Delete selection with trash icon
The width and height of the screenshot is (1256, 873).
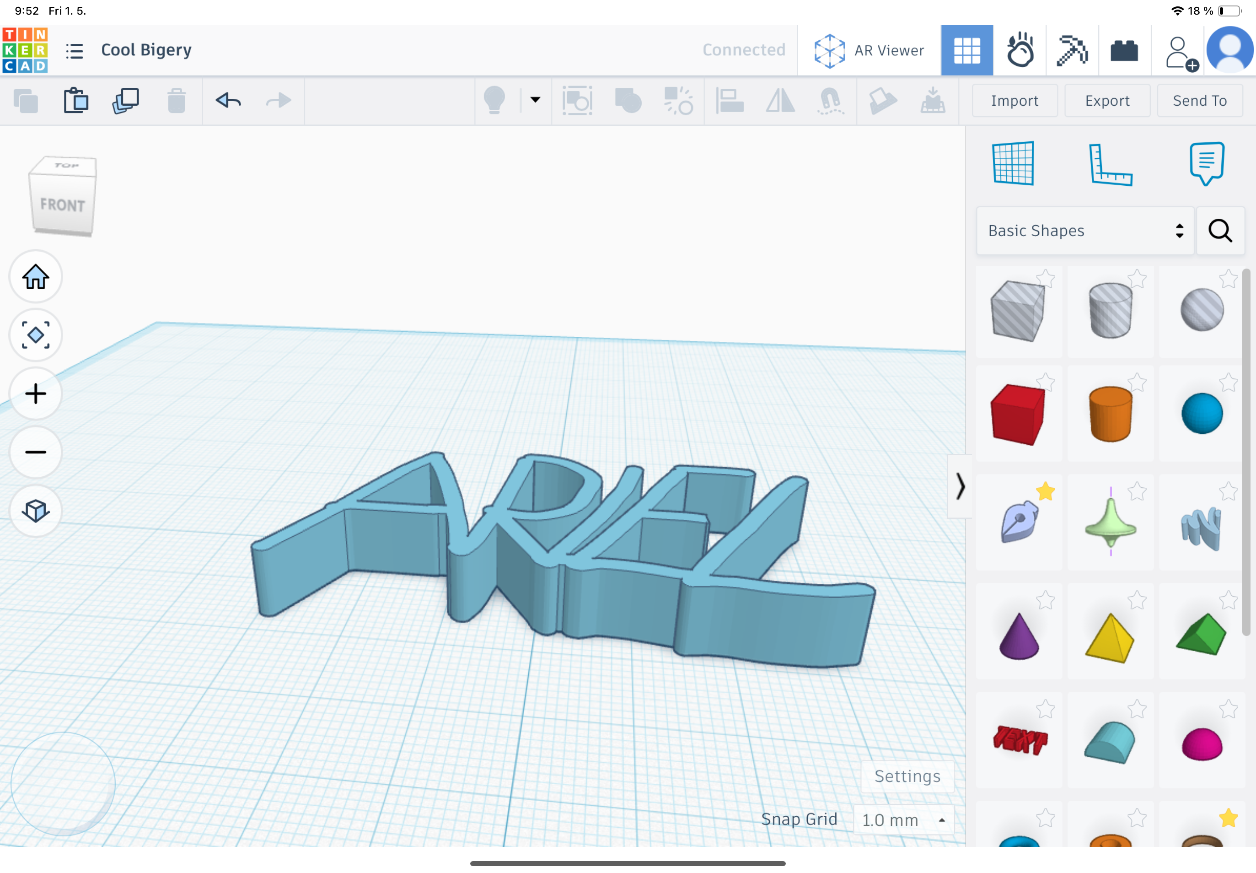176,101
